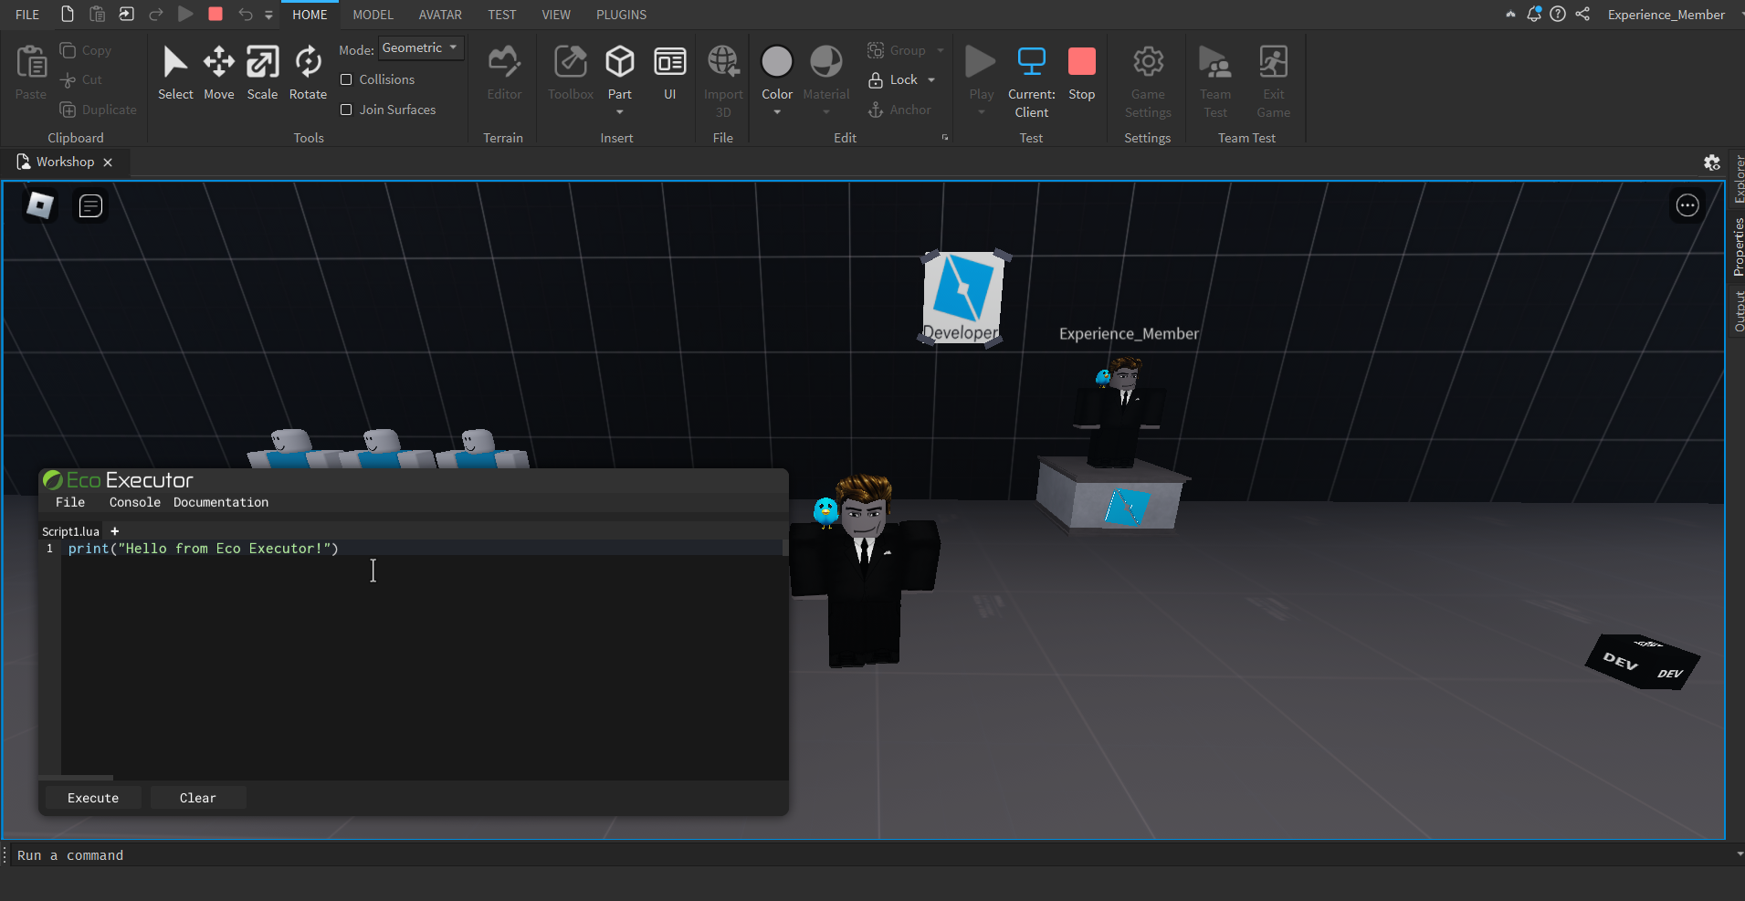
Task: Click Execute in Eco Executor
Action: (x=93, y=798)
